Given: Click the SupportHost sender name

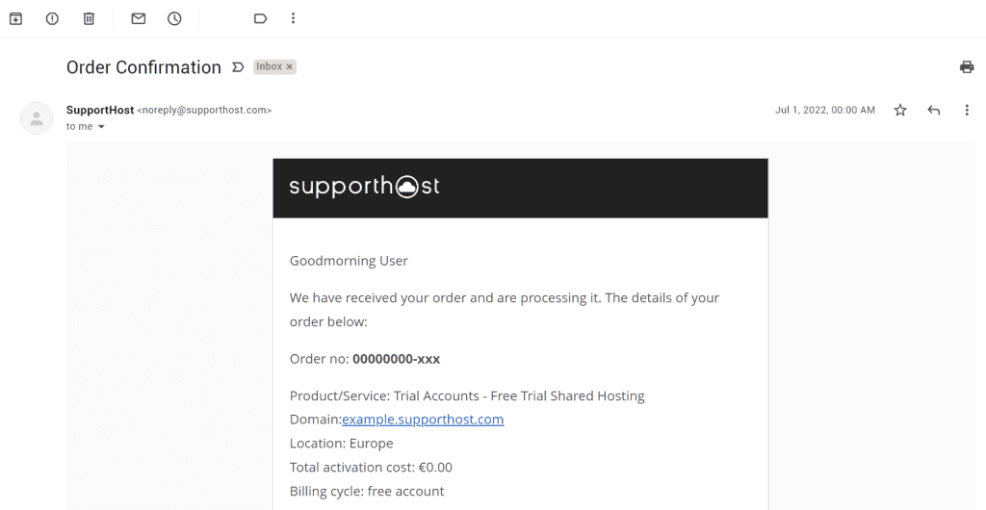Looking at the screenshot, I should click(x=100, y=110).
